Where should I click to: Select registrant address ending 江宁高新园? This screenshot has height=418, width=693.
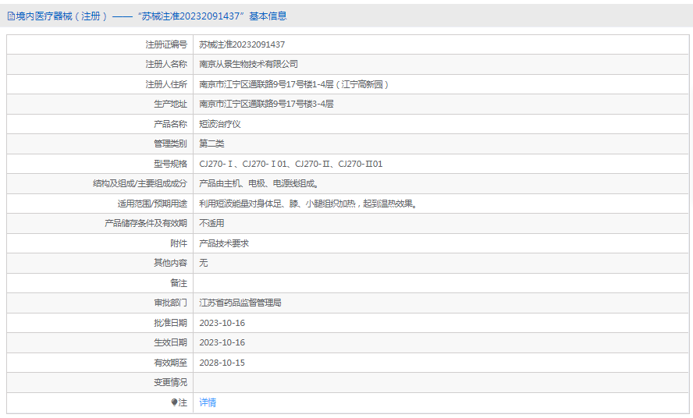point(294,84)
